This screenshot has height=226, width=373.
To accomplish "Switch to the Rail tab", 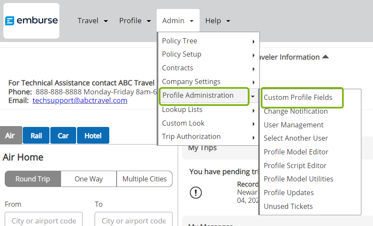I will (x=36, y=136).
